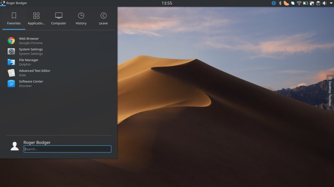Switch to the Applications tab
The width and height of the screenshot is (334, 187).
(x=36, y=19)
